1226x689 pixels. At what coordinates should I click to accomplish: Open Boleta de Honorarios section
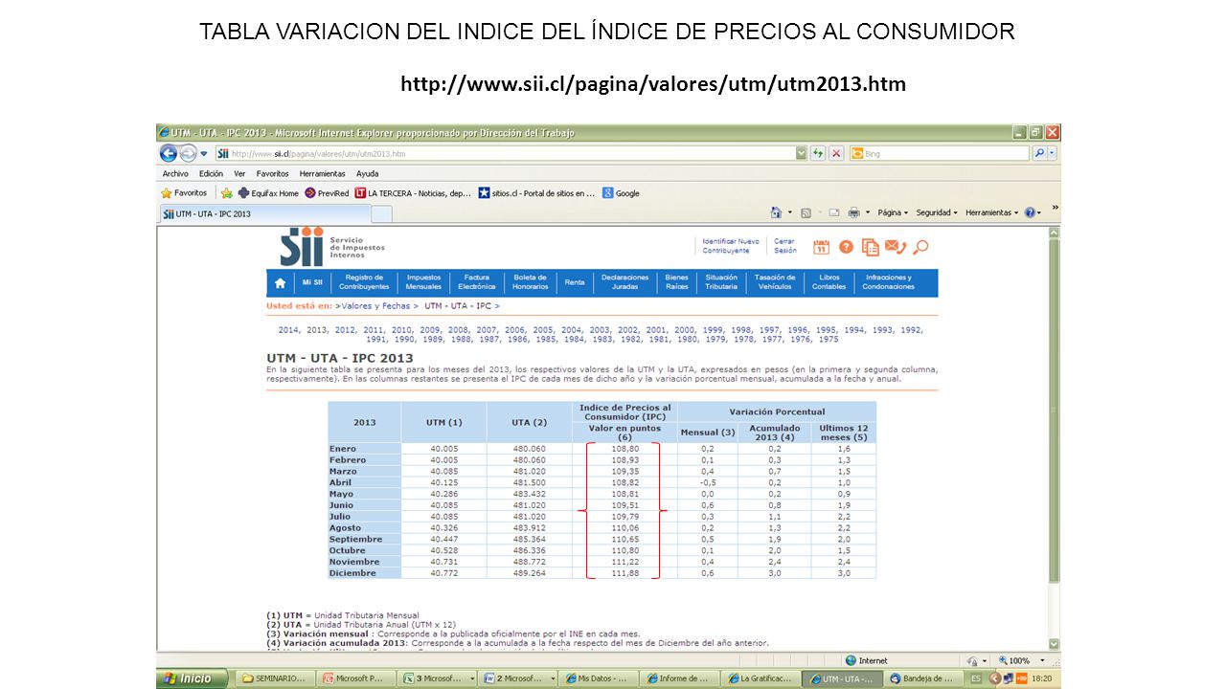[531, 282]
